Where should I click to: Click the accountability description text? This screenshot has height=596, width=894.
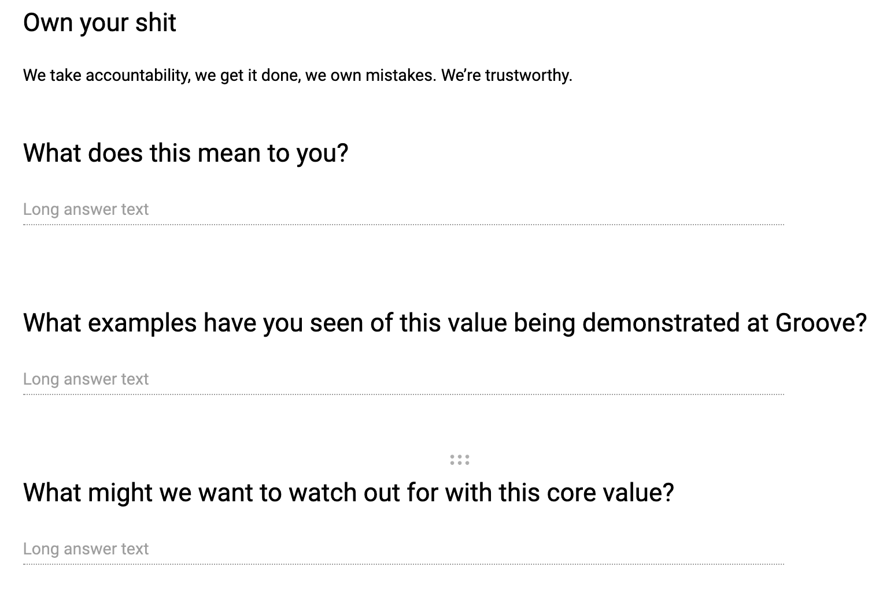(297, 75)
